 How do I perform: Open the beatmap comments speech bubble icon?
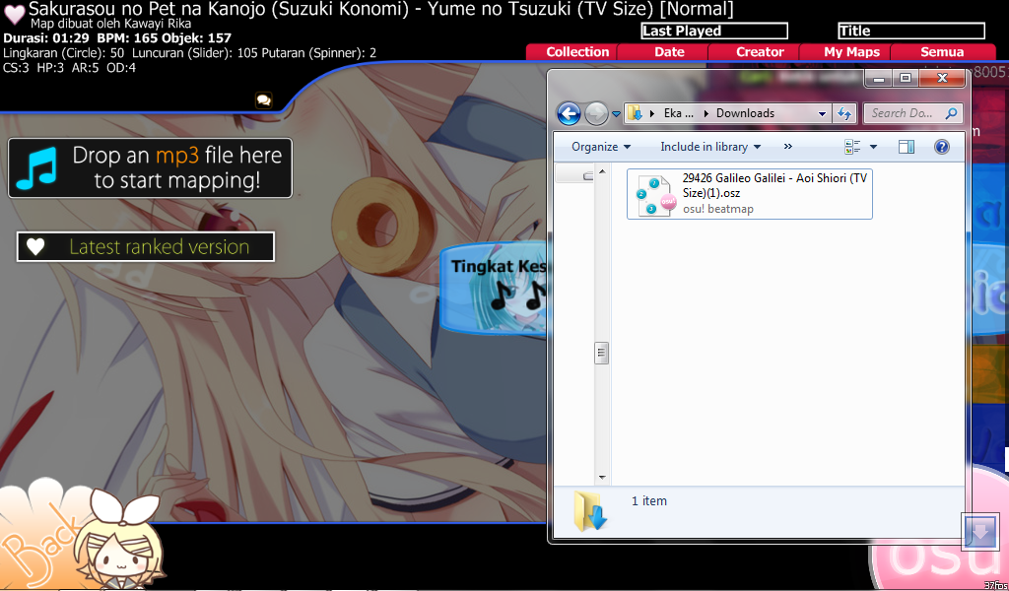263,100
